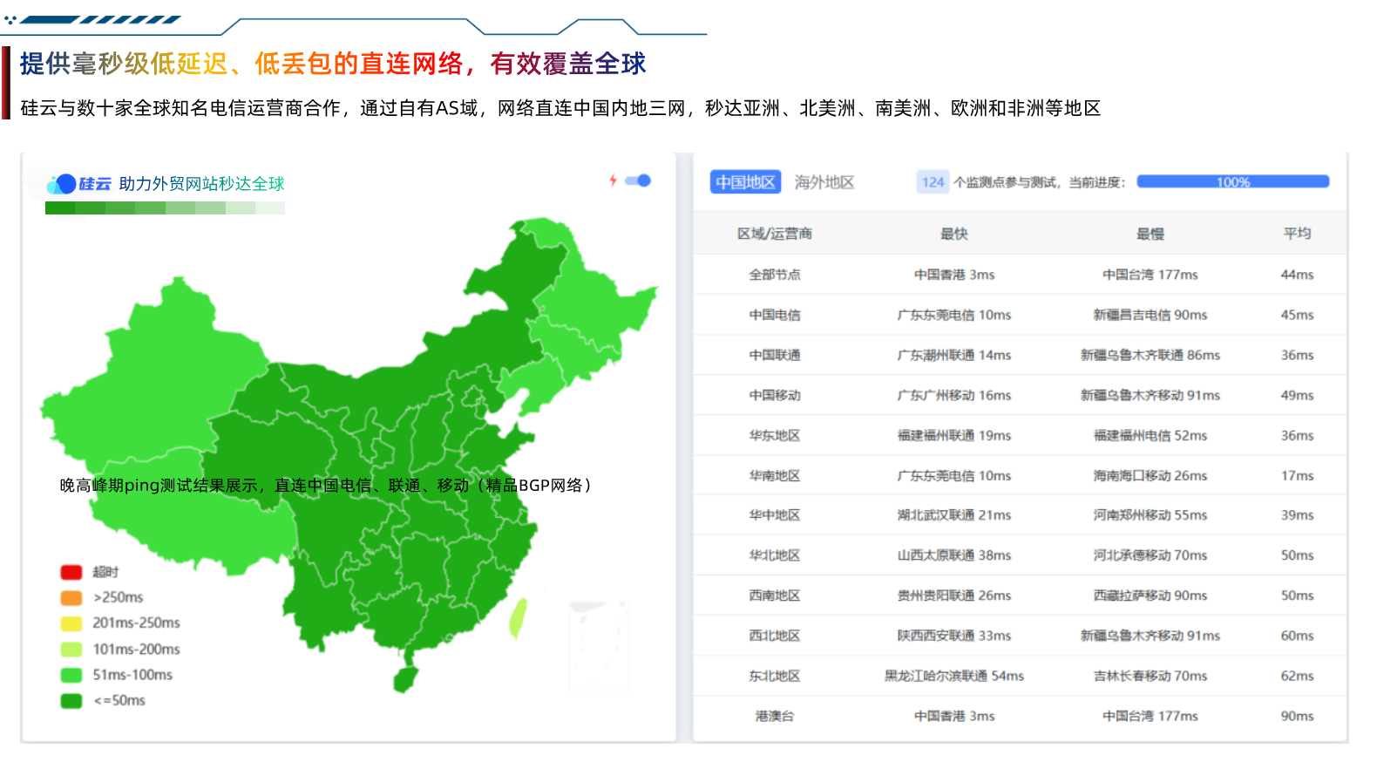
Task: Click 广东广州移动 16ms cell
Action: click(953, 395)
